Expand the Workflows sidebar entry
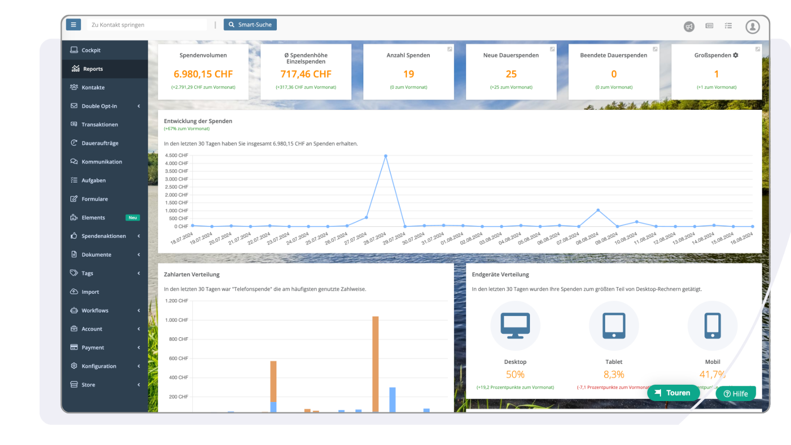The height and width of the screenshot is (445, 791). pos(95,310)
